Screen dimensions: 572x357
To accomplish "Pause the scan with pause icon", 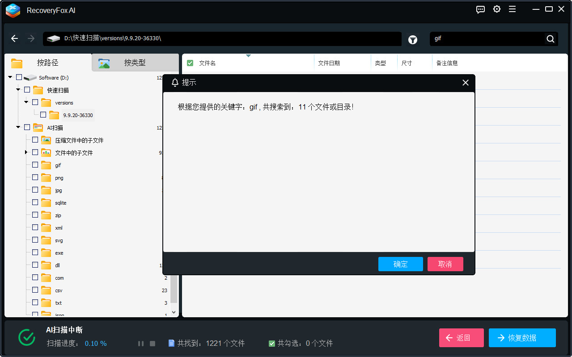I will point(141,344).
